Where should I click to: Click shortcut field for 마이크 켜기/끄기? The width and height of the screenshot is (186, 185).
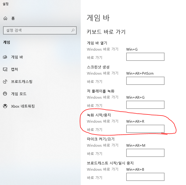(145, 153)
